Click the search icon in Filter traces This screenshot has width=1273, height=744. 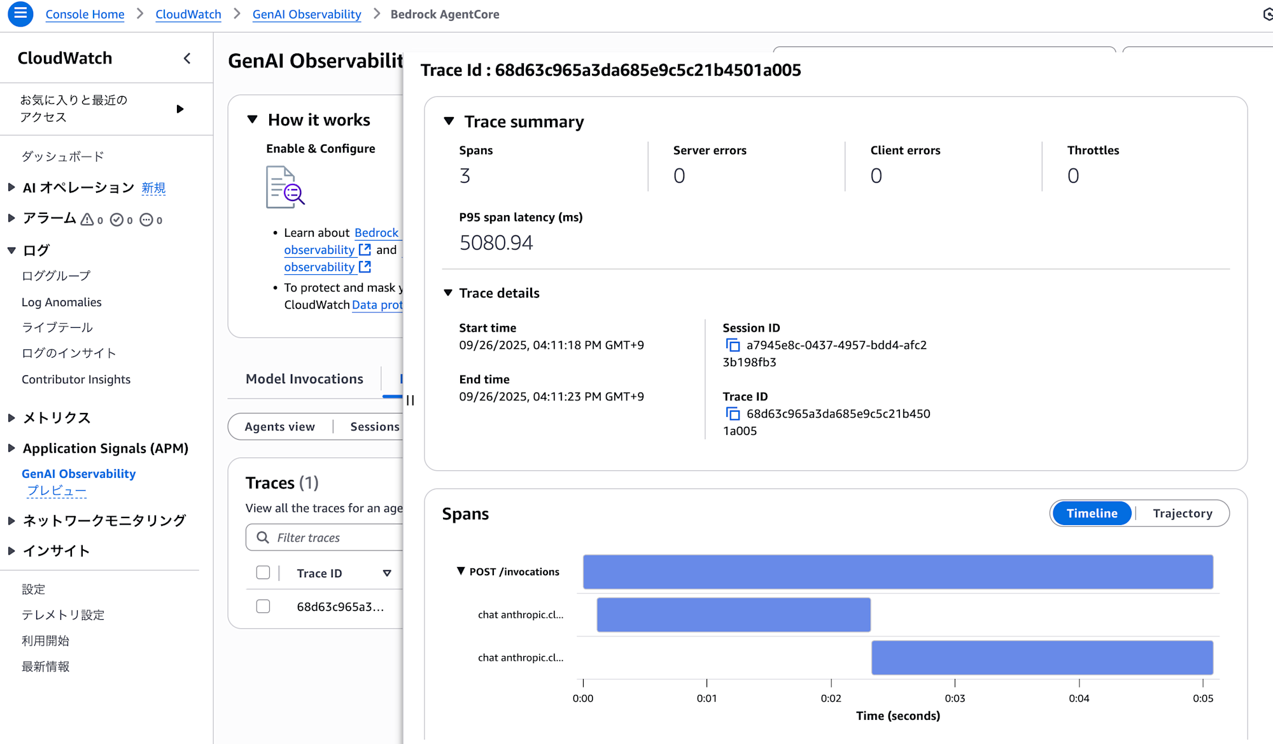click(x=262, y=538)
